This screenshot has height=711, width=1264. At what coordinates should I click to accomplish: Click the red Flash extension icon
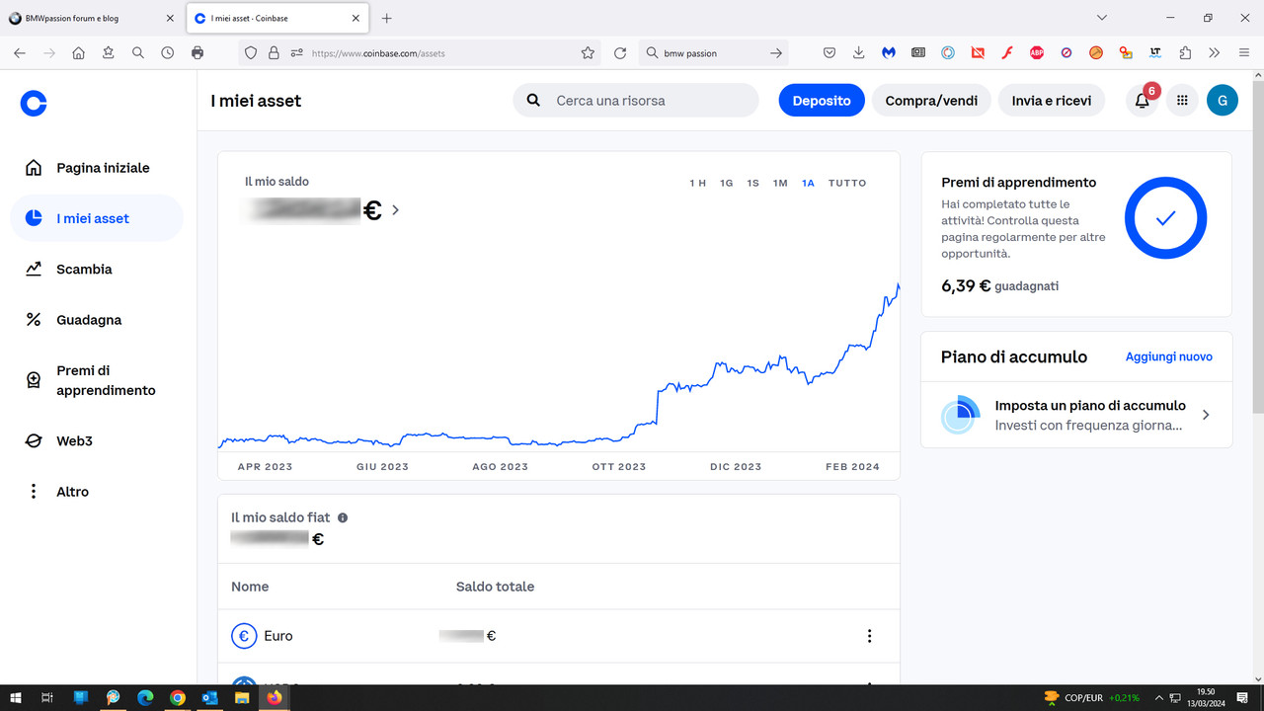[x=1007, y=53]
